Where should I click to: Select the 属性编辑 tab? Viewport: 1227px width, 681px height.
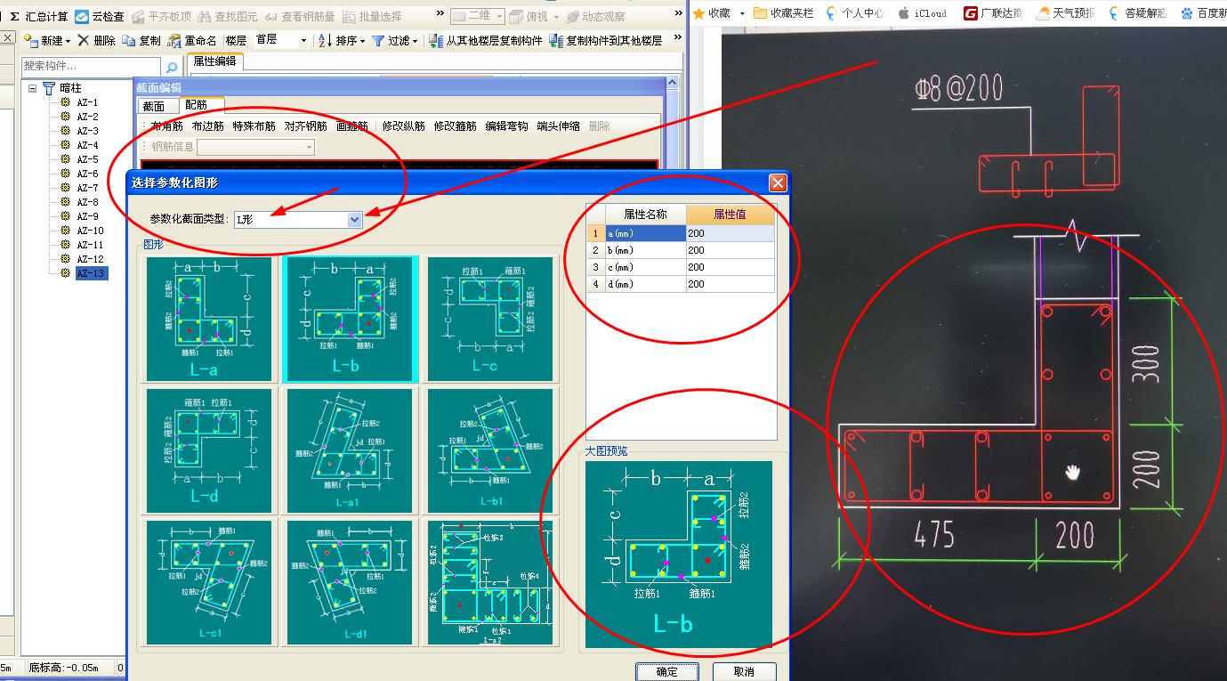[214, 61]
